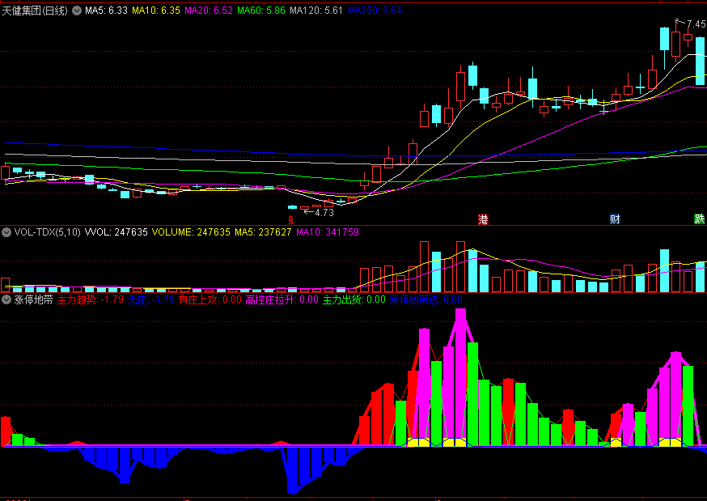Select the MA120: 5.61 label
The height and width of the screenshot is (501, 707).
click(316, 11)
